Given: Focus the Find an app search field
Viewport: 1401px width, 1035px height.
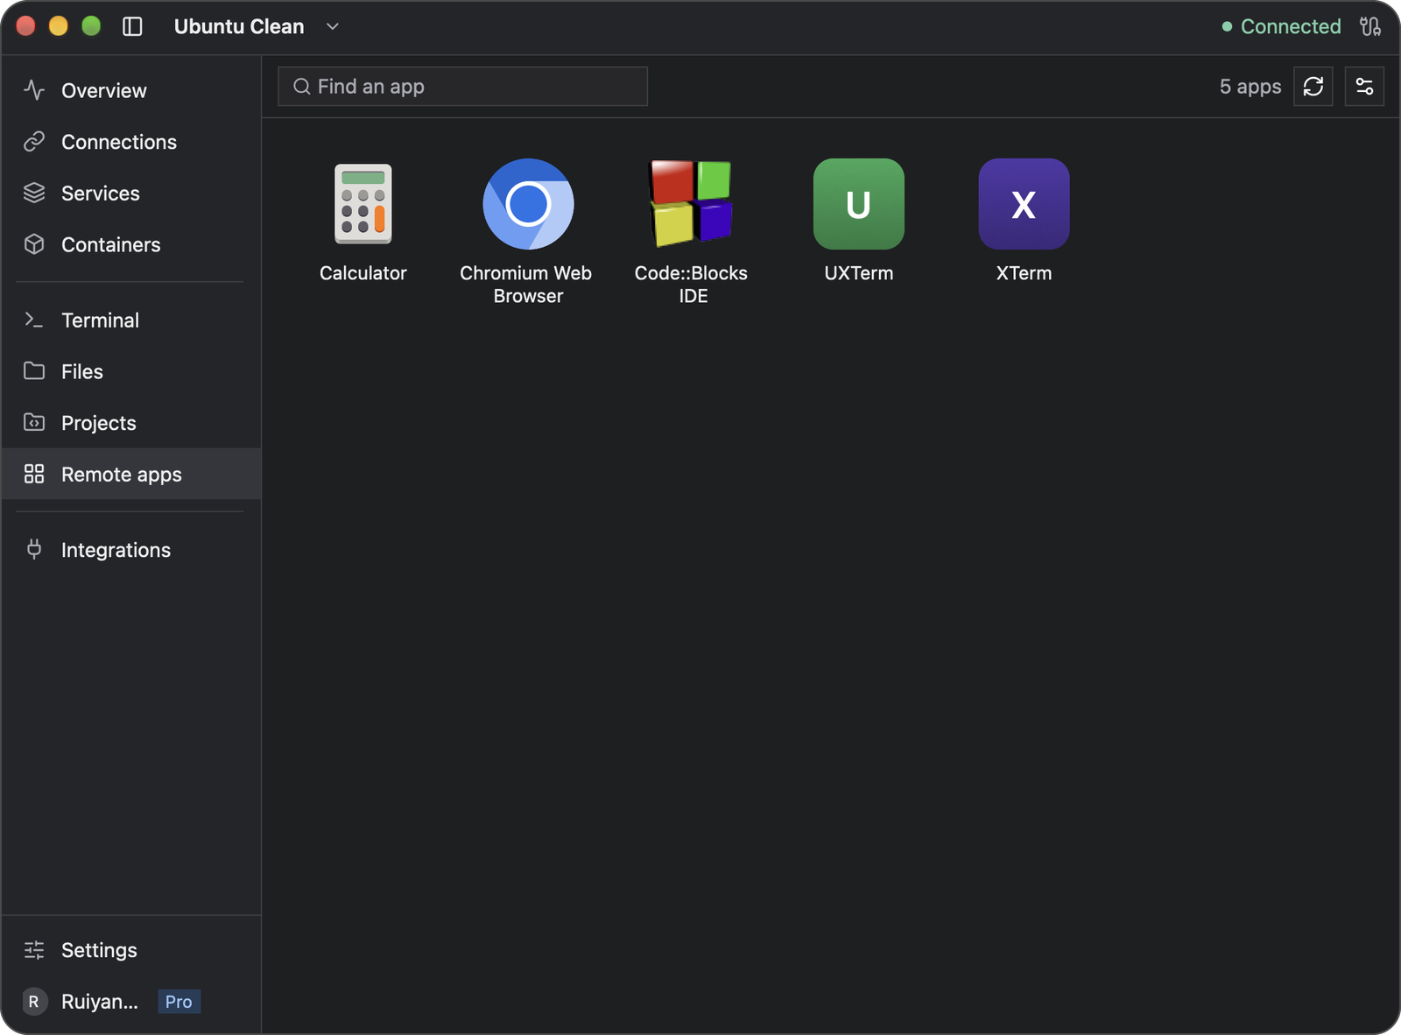Looking at the screenshot, I should (462, 87).
